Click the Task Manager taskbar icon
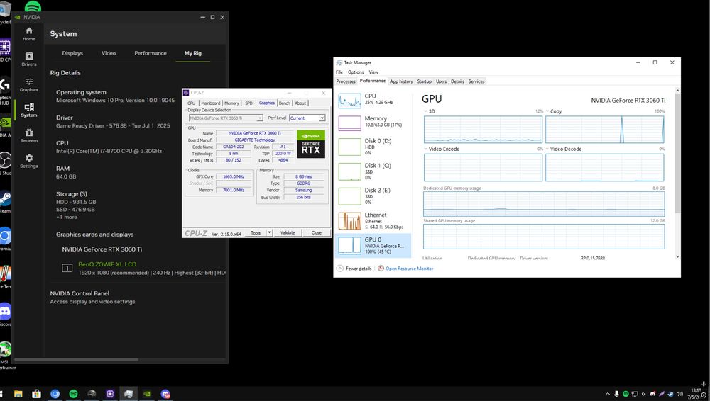Screen dimensions: 710x401 tap(128, 394)
